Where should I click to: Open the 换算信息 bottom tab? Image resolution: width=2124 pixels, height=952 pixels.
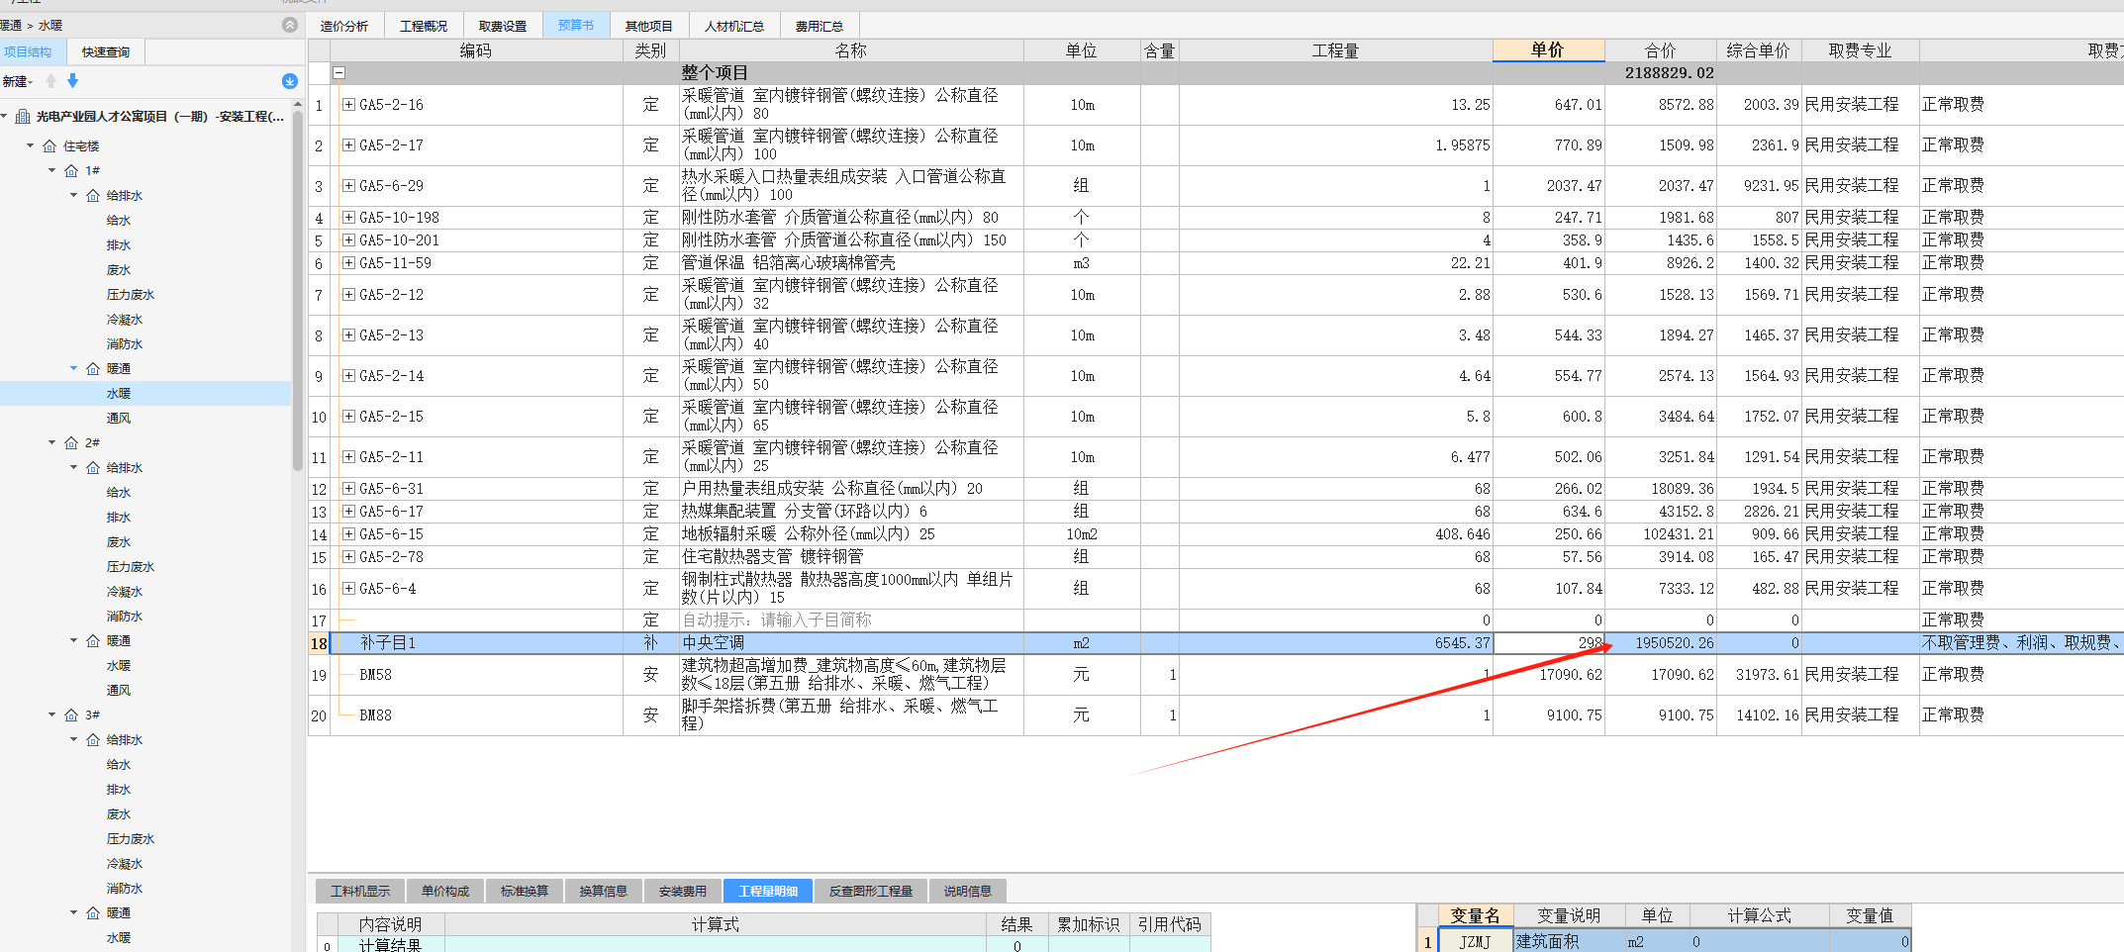[604, 891]
